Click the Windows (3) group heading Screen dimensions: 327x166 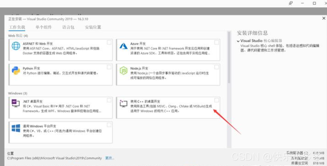[18, 93]
